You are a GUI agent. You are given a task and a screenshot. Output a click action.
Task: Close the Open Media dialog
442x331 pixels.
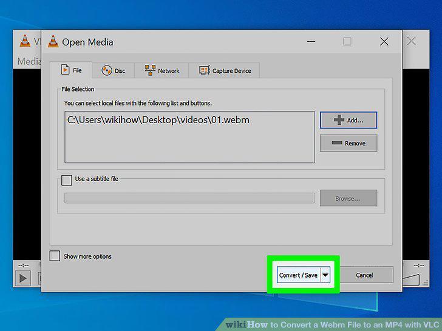coord(384,42)
